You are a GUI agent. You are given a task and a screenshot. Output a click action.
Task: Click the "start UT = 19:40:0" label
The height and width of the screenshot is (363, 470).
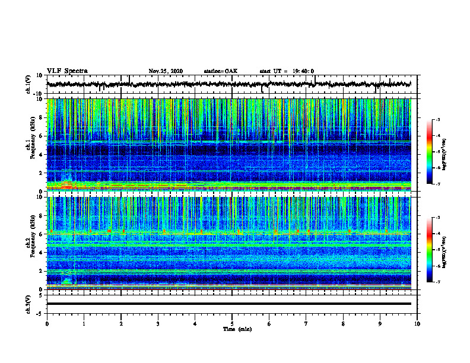[x=287, y=71]
